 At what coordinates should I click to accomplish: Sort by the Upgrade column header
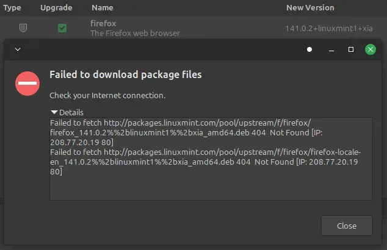click(x=56, y=8)
